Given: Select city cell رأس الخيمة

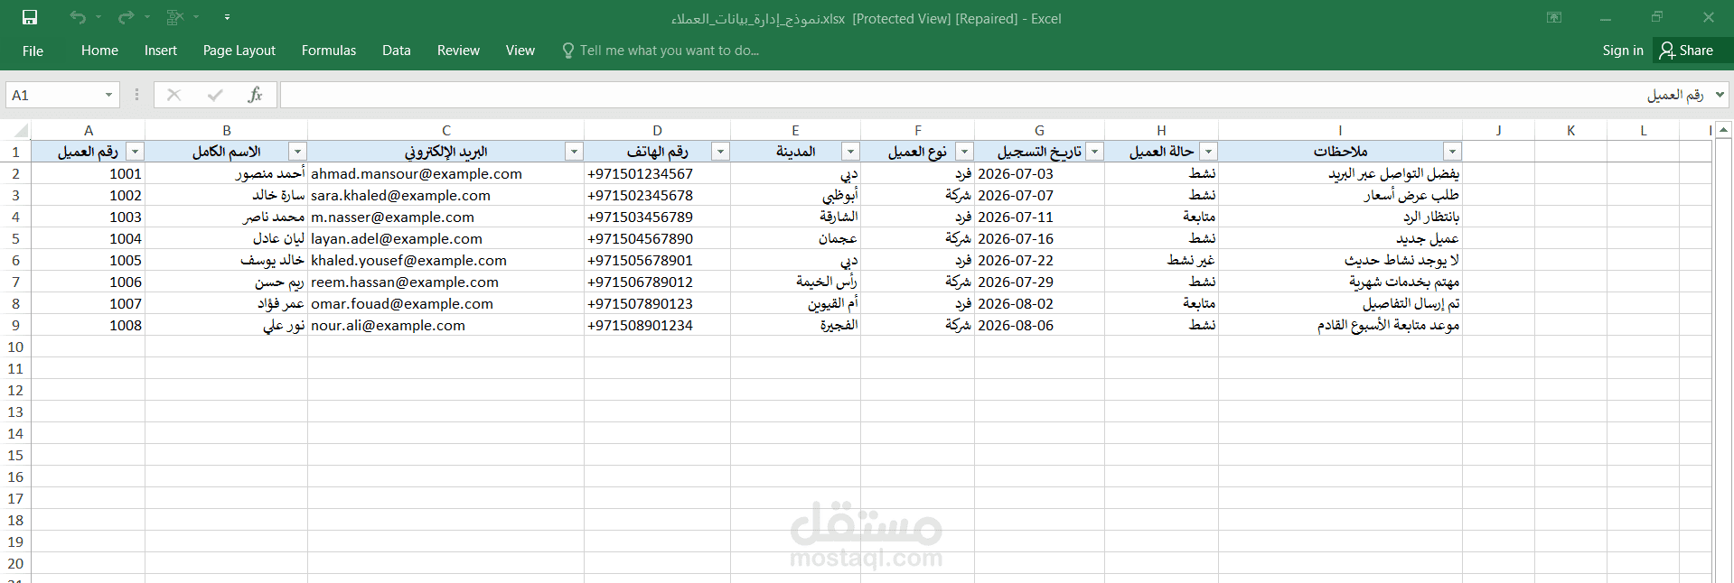Looking at the screenshot, I should [x=796, y=282].
